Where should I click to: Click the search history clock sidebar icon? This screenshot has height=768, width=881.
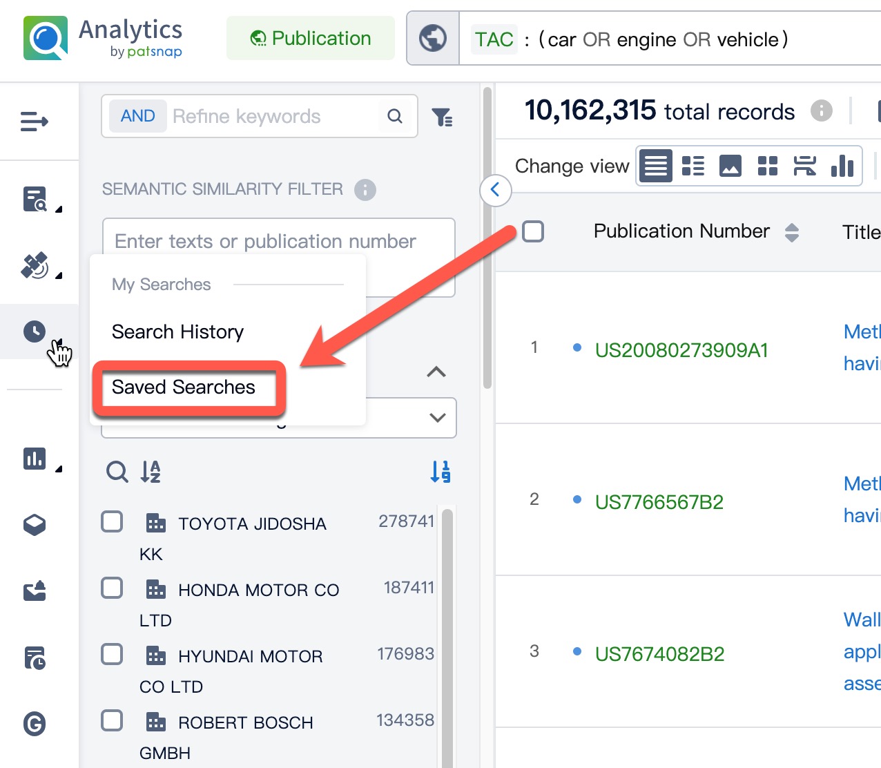click(35, 332)
